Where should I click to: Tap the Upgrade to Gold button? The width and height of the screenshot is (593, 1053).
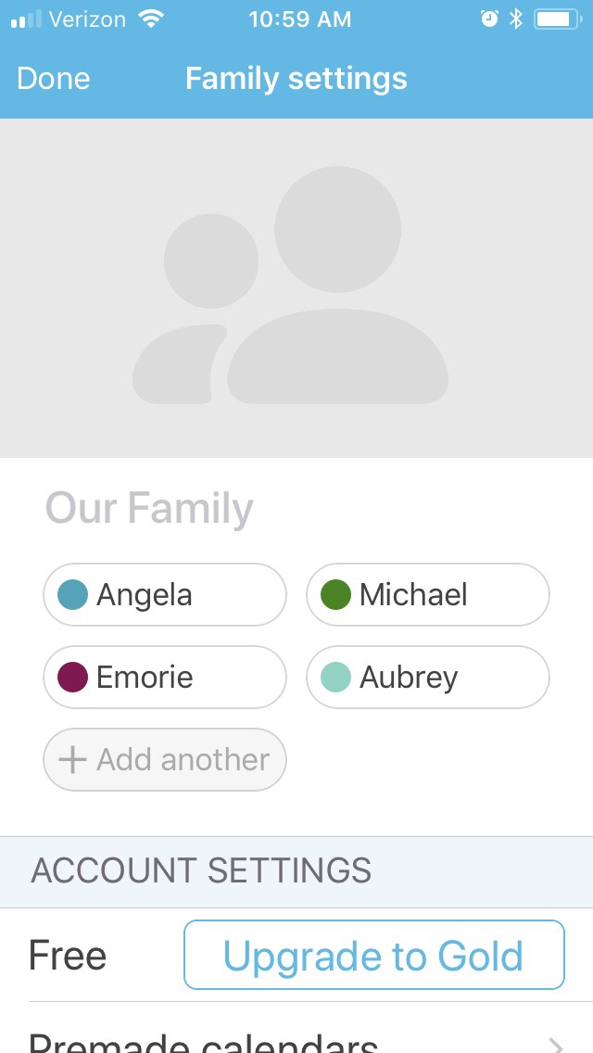374,956
